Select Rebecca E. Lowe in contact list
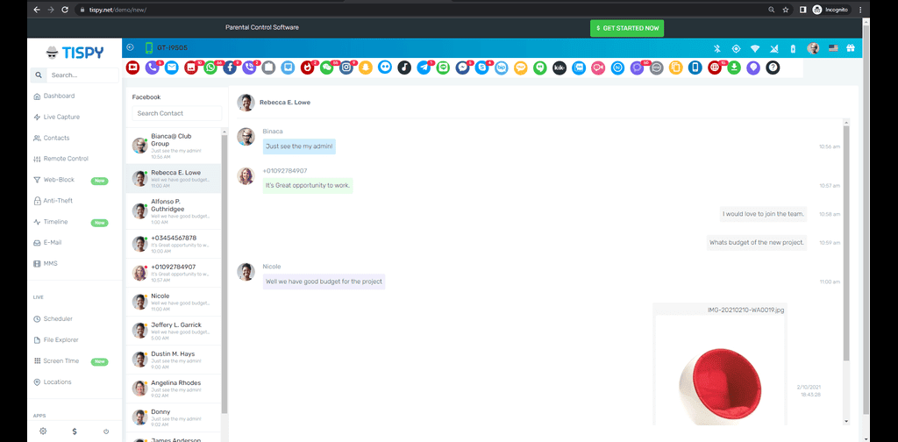 174,179
